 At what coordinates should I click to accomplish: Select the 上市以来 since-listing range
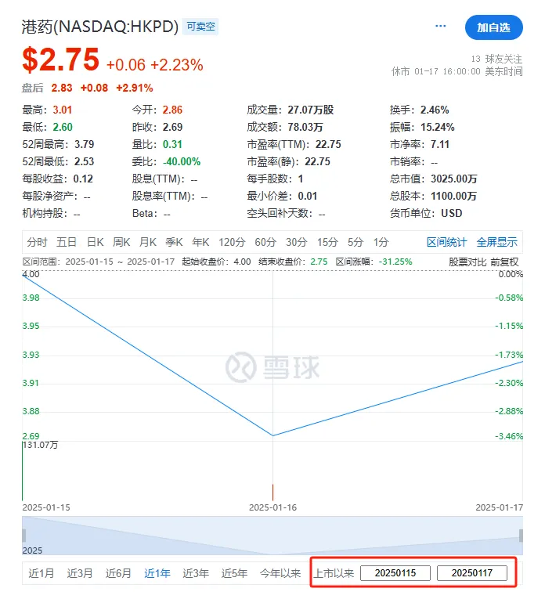334,573
